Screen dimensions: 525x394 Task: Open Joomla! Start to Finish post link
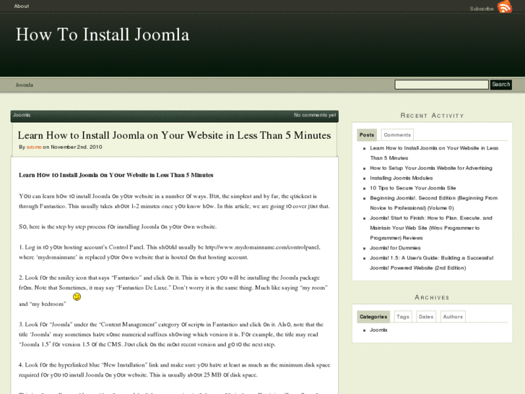point(431,228)
